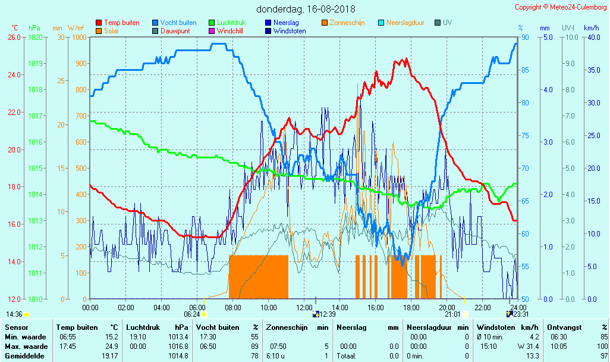
Task: Click the cyan Neerslagduur legend square
Action: [381, 23]
